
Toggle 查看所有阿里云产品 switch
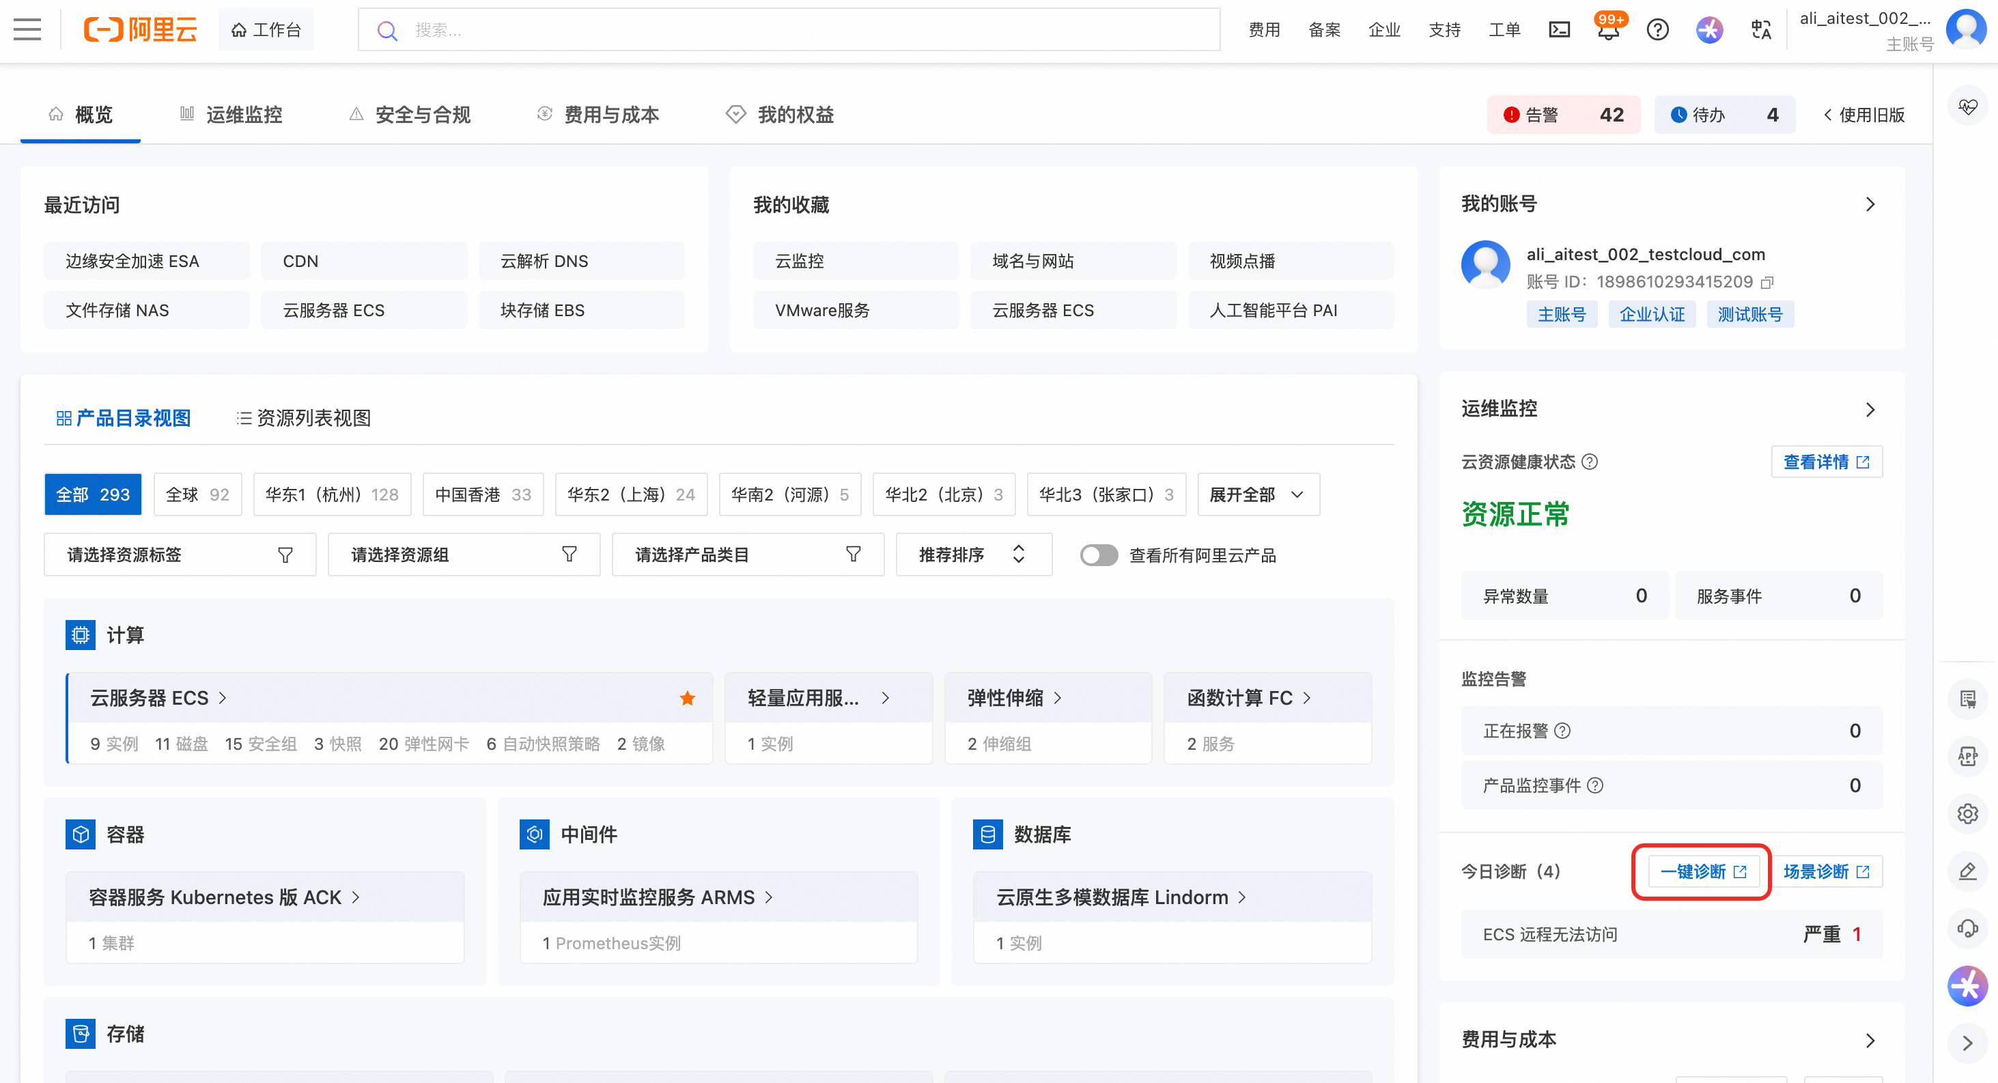tap(1098, 555)
